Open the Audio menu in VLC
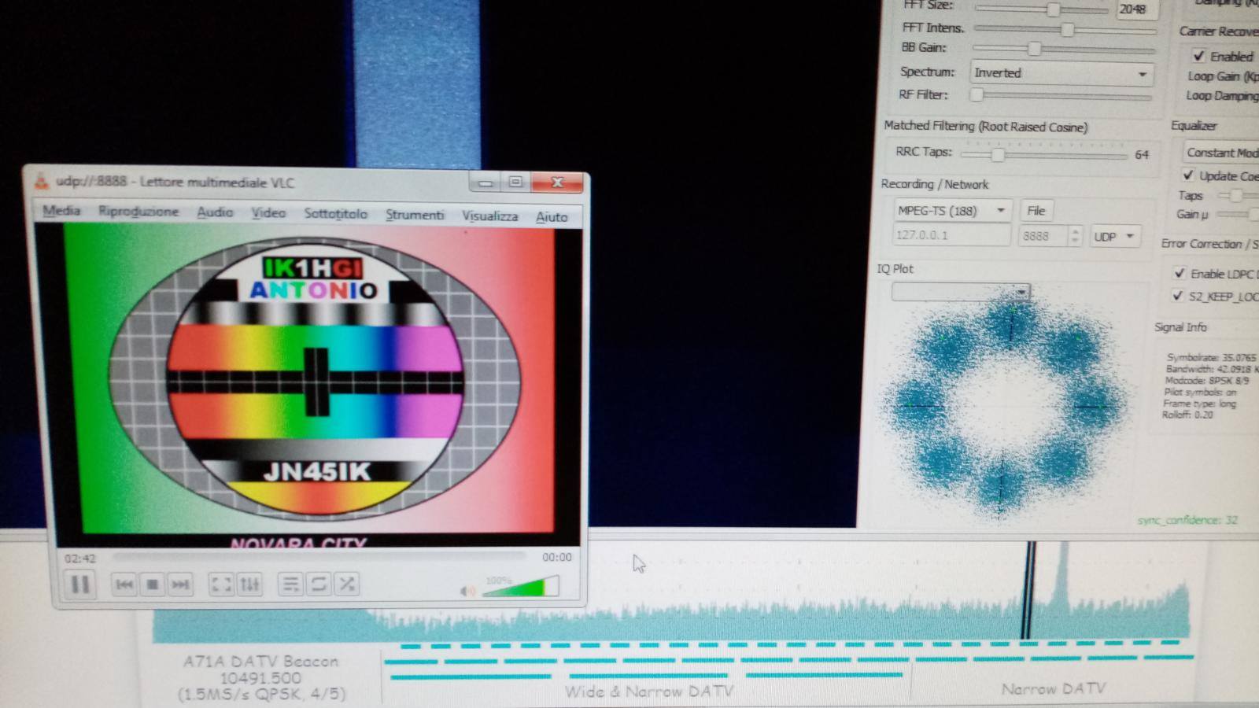This screenshot has width=1259, height=708. click(x=215, y=212)
